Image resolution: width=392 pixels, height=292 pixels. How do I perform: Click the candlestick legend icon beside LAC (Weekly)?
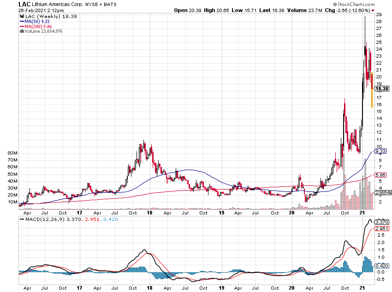[x=22, y=16]
